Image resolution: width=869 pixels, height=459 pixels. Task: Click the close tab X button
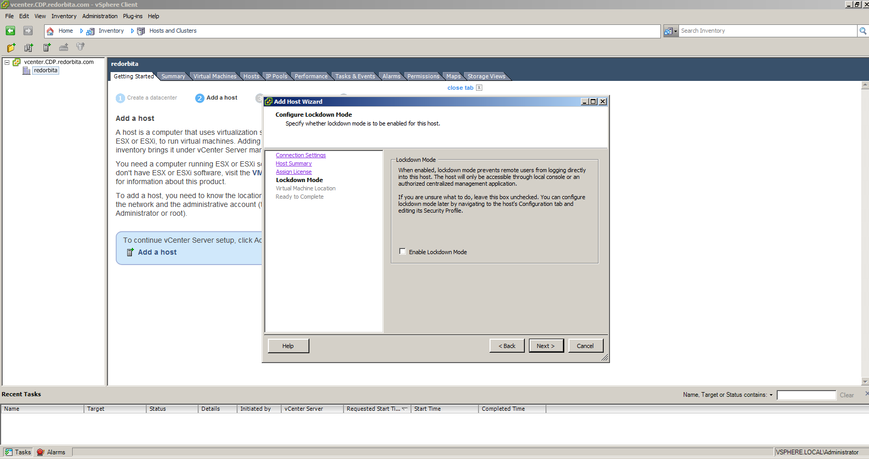479,88
